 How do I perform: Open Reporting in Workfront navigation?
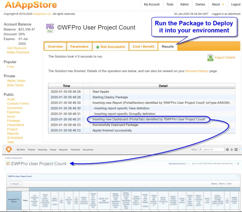[x=43, y=150]
